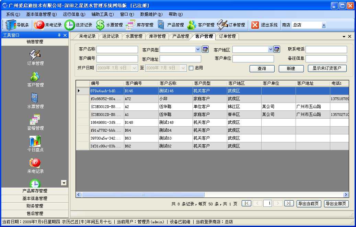Click the edit icon beside 客户类型 dropdown
The height and width of the screenshot is (227, 356).
(x=205, y=49)
